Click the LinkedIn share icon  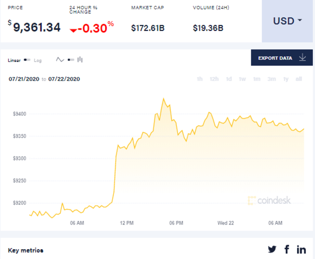[x=301, y=249]
